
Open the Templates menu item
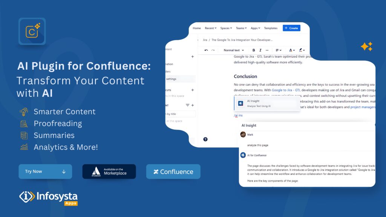pyautogui.click(x=271, y=28)
